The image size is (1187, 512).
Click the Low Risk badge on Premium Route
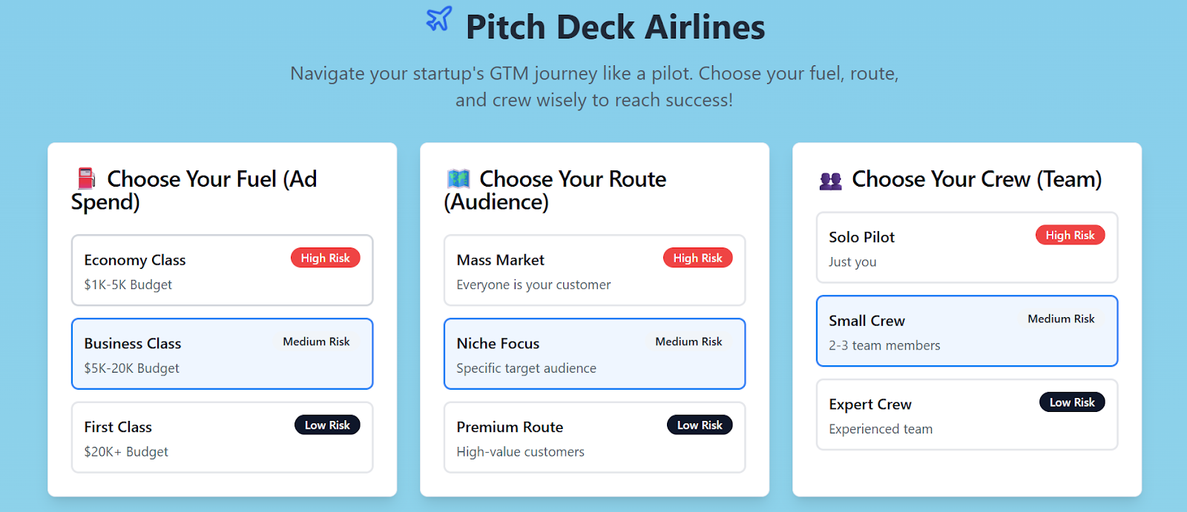tap(700, 425)
